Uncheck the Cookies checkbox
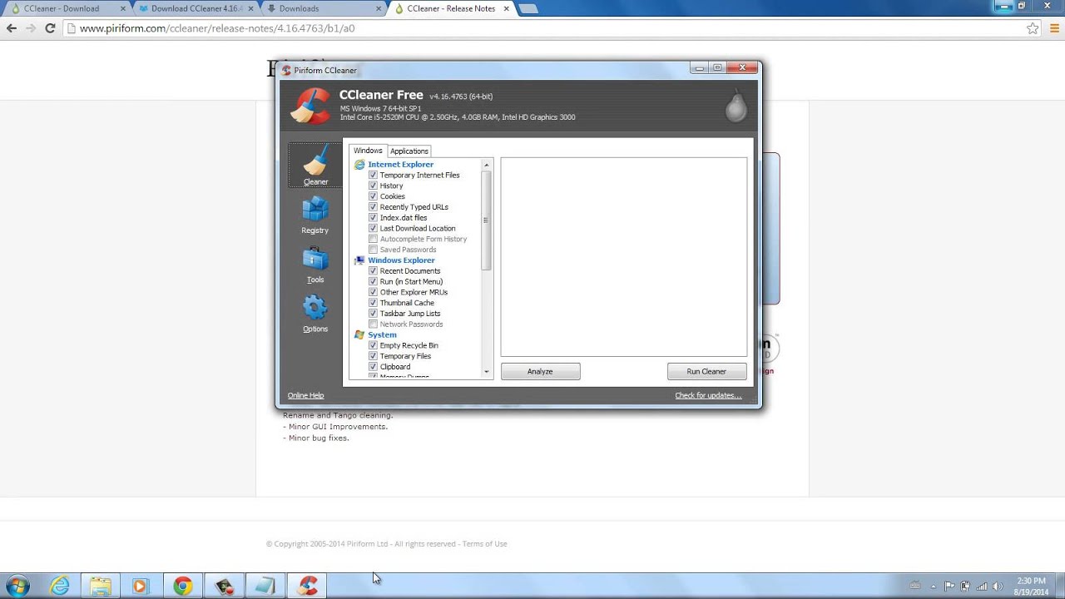 373,196
